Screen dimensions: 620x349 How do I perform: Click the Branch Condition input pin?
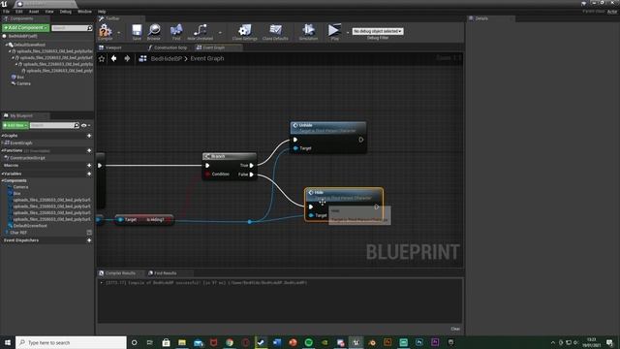(x=207, y=174)
